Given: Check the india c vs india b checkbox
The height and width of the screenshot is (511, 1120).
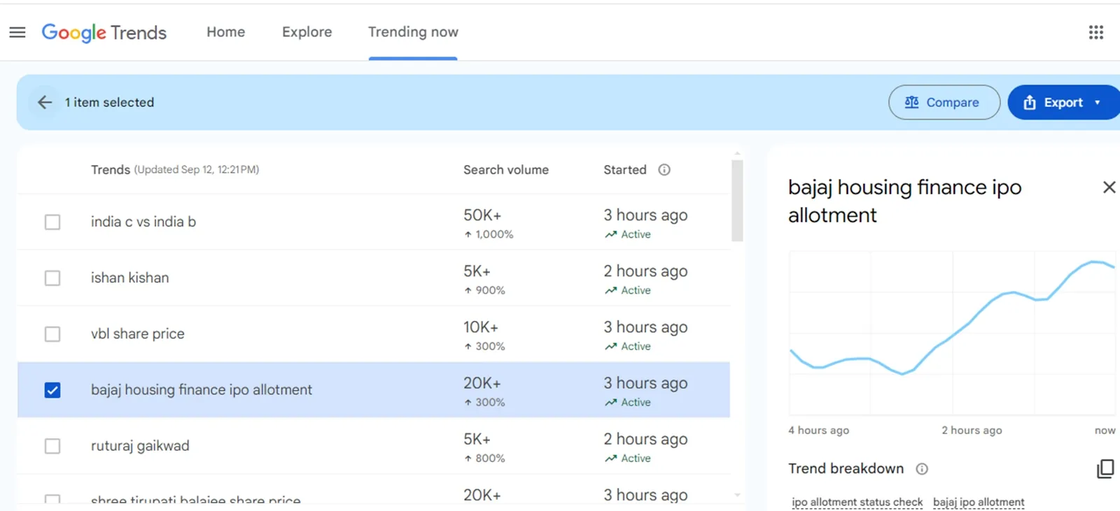Looking at the screenshot, I should [52, 222].
